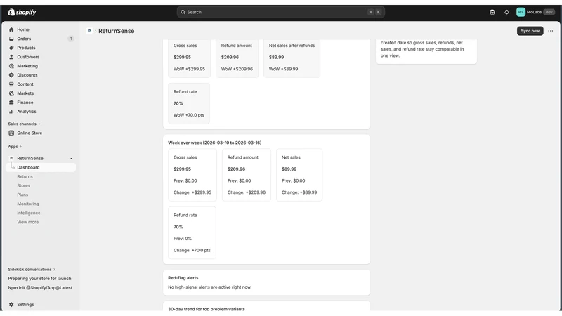
Task: Click 'Net sales after refunds' label
Action: point(292,46)
